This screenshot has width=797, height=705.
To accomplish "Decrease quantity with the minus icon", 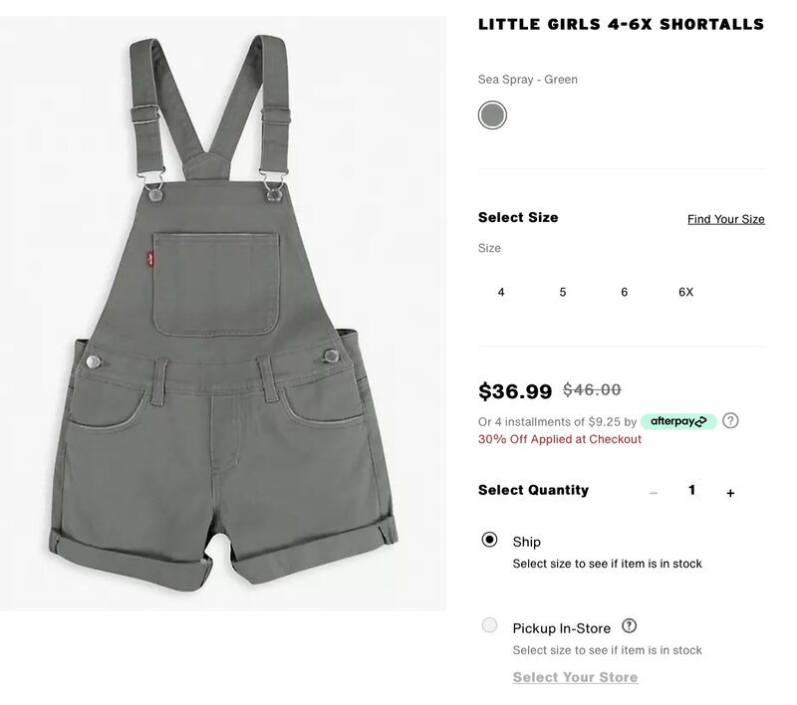I will pos(654,493).
